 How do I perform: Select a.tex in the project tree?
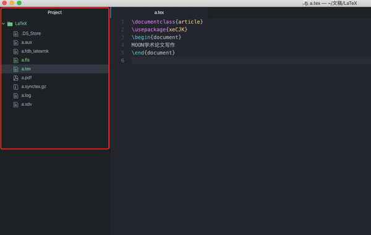(26, 69)
